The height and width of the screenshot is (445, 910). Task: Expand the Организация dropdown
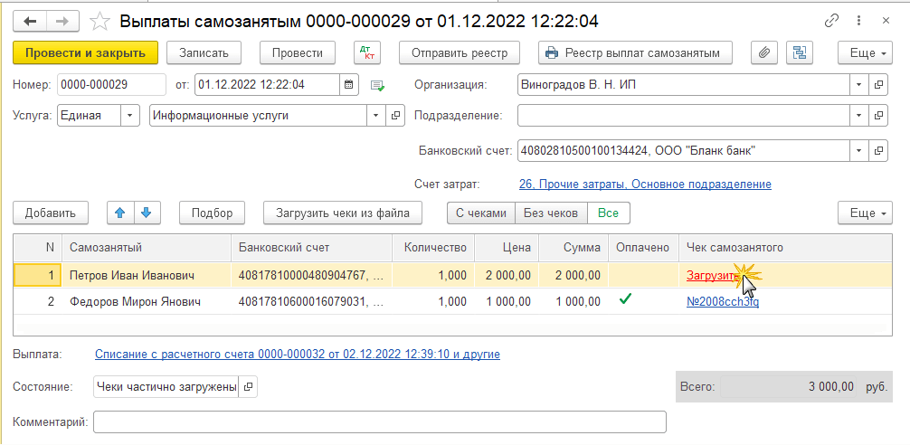pyautogui.click(x=858, y=85)
